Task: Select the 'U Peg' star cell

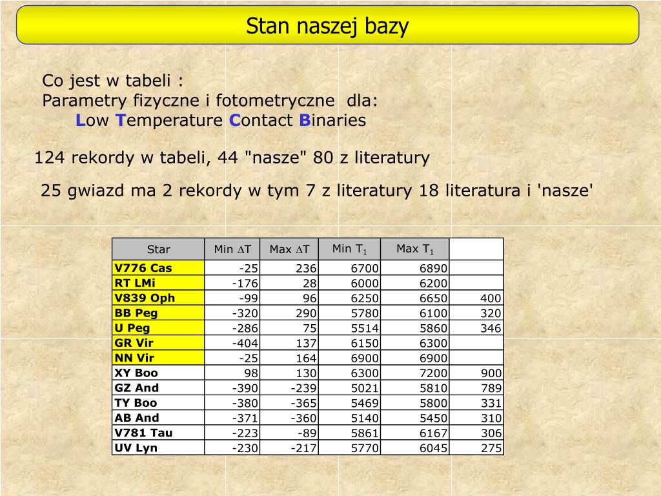Action: point(159,327)
